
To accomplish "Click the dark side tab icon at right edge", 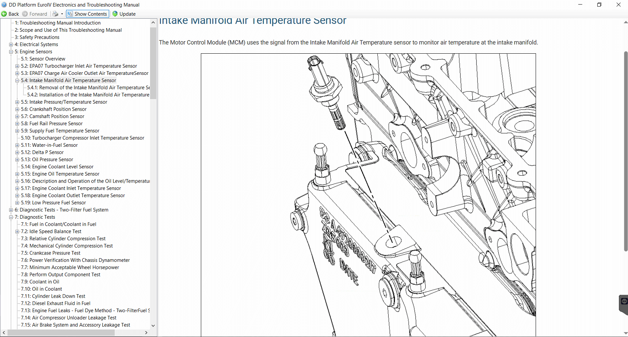I will pos(624,302).
